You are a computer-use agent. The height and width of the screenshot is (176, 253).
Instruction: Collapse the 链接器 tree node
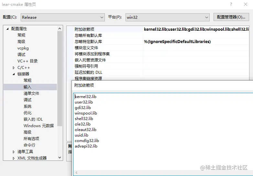[x=14, y=74]
